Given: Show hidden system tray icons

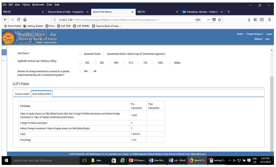Looking at the screenshot, I should [x=230, y=160].
